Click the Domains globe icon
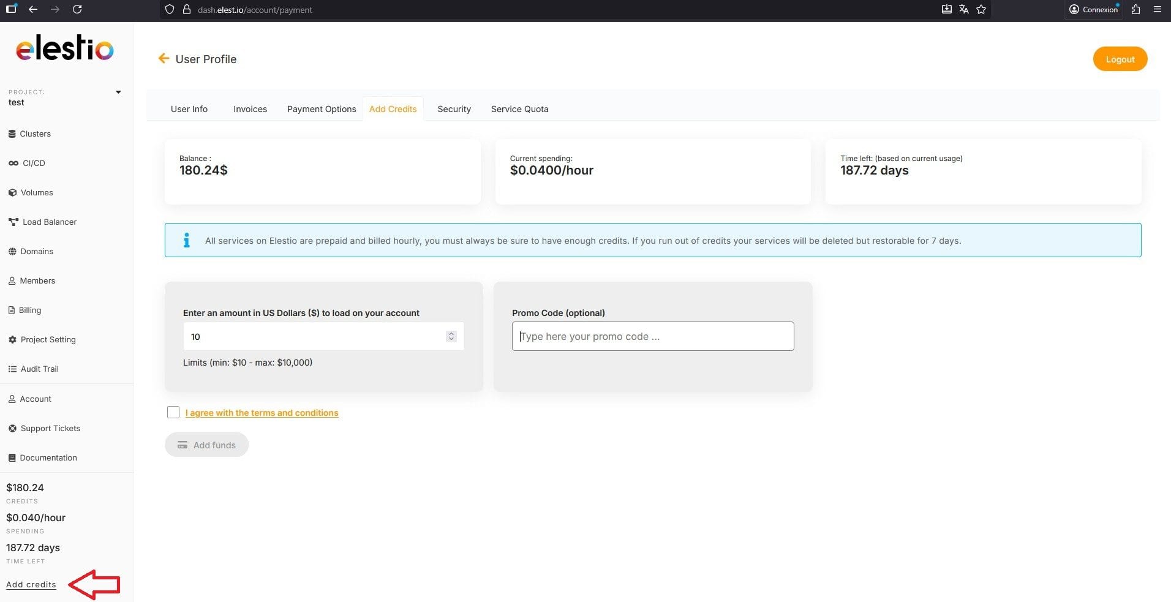Screen dimensions: 1171x602 coord(12,251)
